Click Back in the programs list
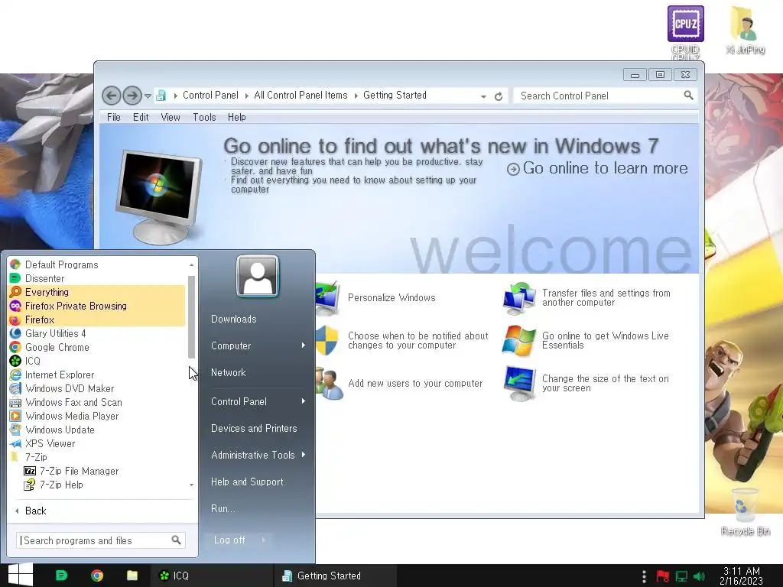783x587 pixels. click(35, 511)
